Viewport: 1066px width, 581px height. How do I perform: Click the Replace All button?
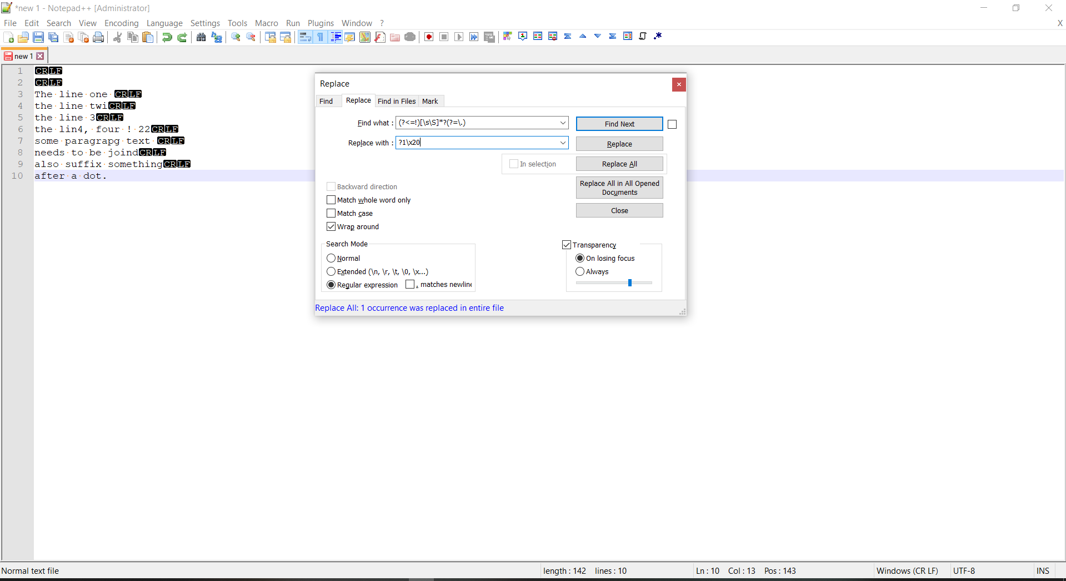(619, 164)
